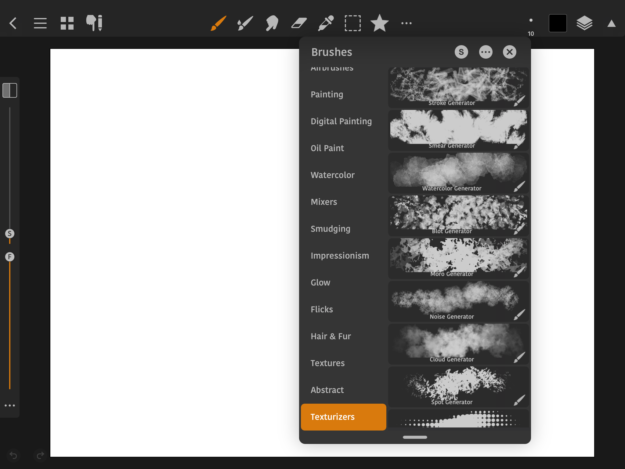Screen dimensions: 625x469
Task: Open the Layers panel icon
Action: (x=584, y=23)
